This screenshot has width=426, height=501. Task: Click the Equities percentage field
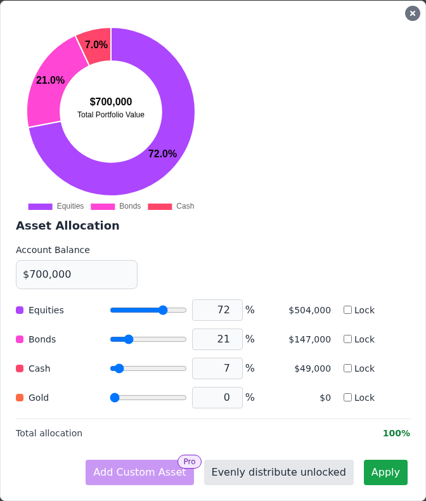(x=217, y=310)
